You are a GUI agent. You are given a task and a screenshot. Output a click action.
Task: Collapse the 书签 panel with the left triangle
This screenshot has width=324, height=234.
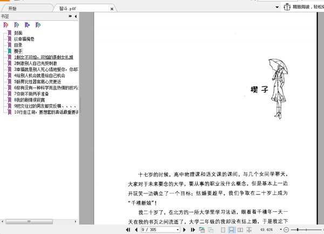point(76,16)
